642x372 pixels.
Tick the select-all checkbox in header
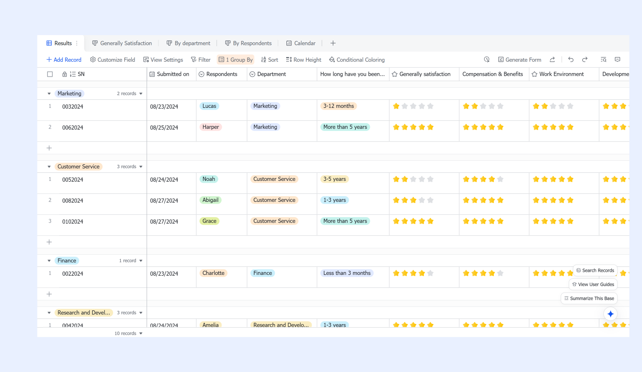[50, 74]
